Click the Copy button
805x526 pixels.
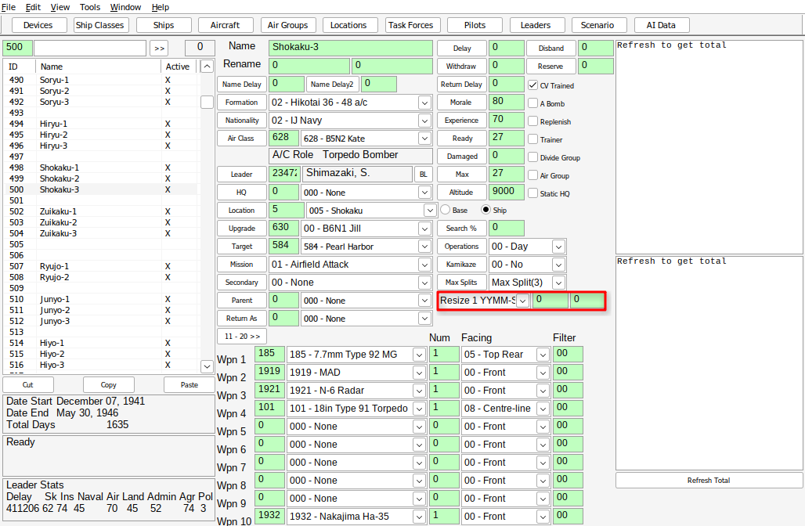click(x=108, y=385)
